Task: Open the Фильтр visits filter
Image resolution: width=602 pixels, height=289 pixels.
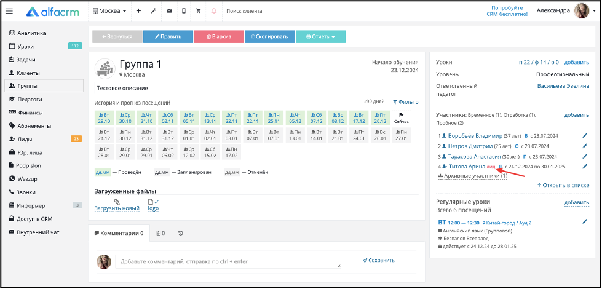Action: tap(405, 102)
